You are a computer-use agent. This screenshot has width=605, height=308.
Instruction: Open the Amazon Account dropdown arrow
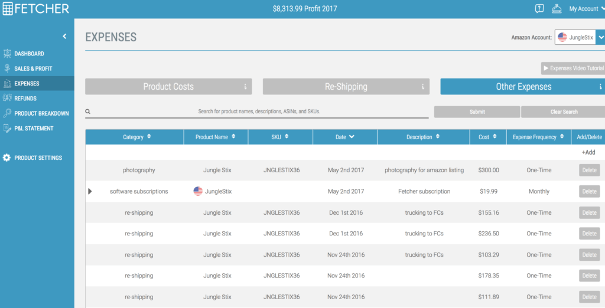point(601,37)
